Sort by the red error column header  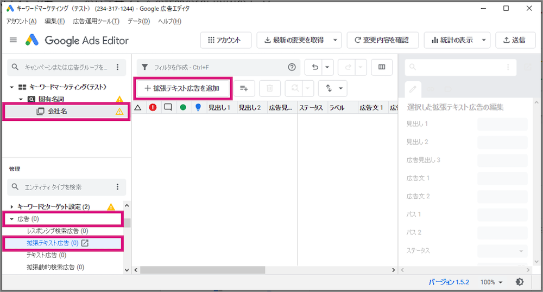153,107
